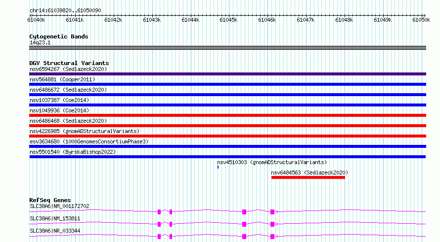Screen dimensions: 440x242
Task: Open the SLC38A6|NM_153811 transcript label
Action: click(55, 218)
